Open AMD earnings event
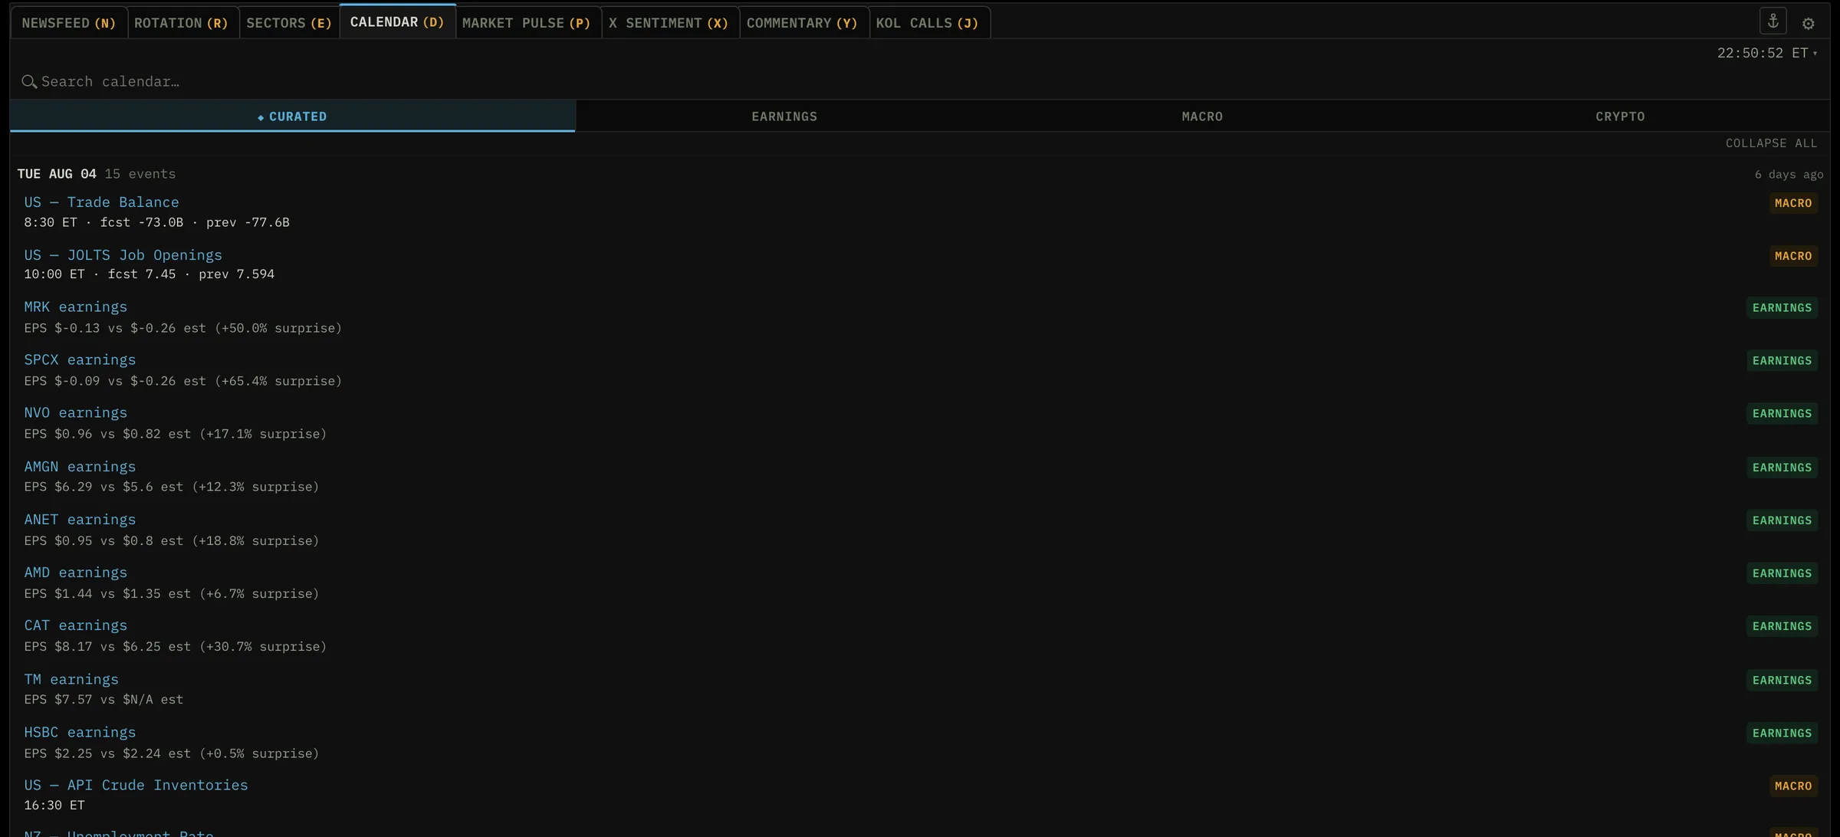 point(75,573)
